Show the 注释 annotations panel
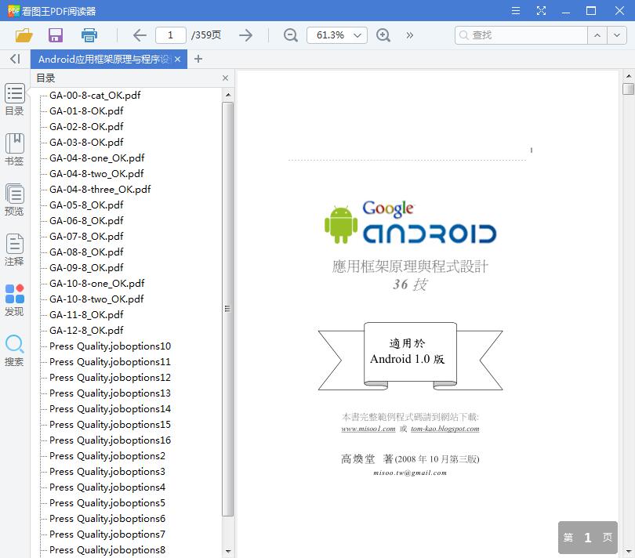 click(x=14, y=248)
